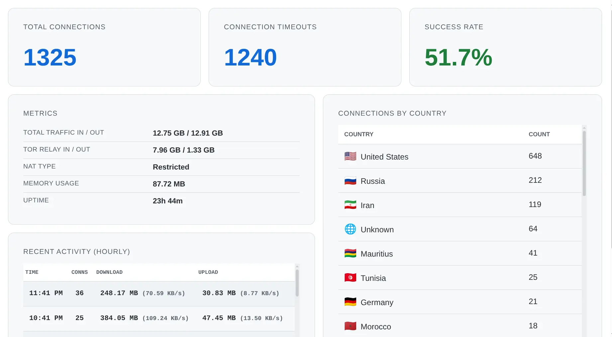The height and width of the screenshot is (337, 612).
Task: Select the connection timeouts value 1240
Action: (250, 57)
